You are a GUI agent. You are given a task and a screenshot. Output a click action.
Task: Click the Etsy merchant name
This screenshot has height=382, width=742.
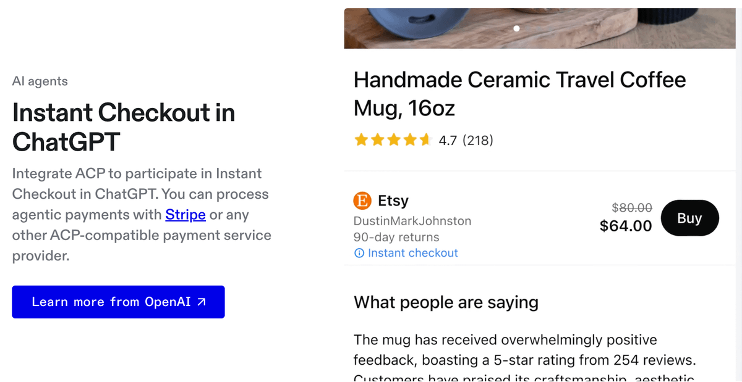pos(393,201)
